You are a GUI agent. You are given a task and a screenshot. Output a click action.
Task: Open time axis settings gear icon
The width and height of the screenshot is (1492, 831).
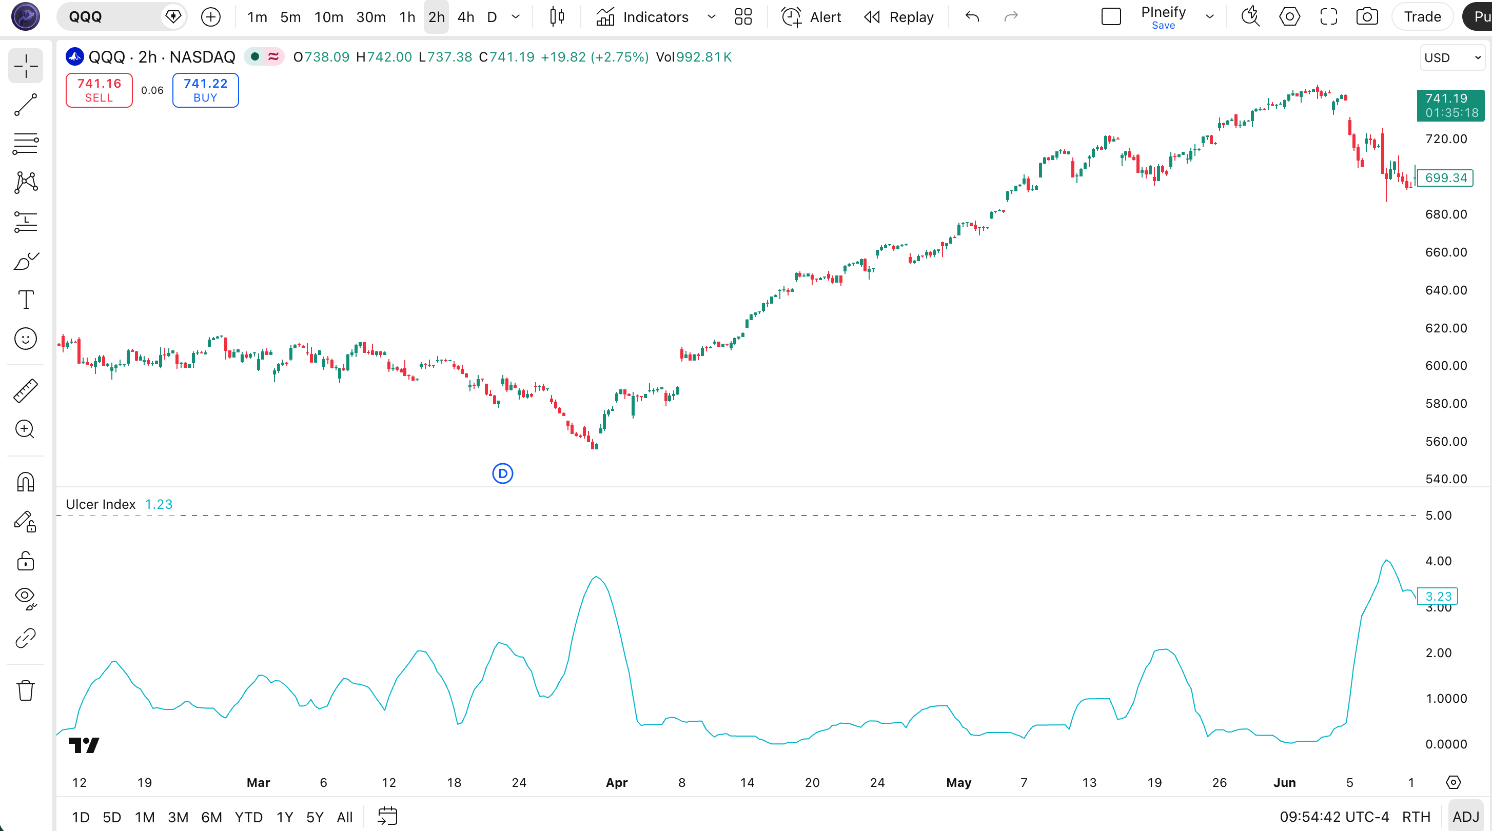tap(1453, 782)
